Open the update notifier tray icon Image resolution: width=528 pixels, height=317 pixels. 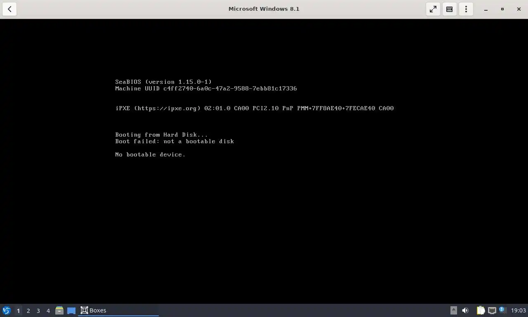tap(502, 310)
